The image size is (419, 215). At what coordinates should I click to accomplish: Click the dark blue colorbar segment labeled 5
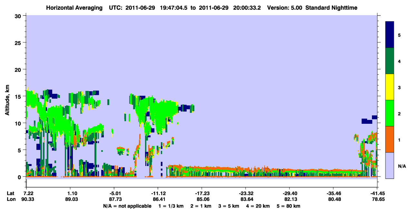[x=390, y=35]
